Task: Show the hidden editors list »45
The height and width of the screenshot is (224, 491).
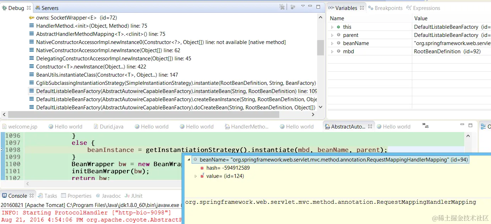Action: pos(426,126)
